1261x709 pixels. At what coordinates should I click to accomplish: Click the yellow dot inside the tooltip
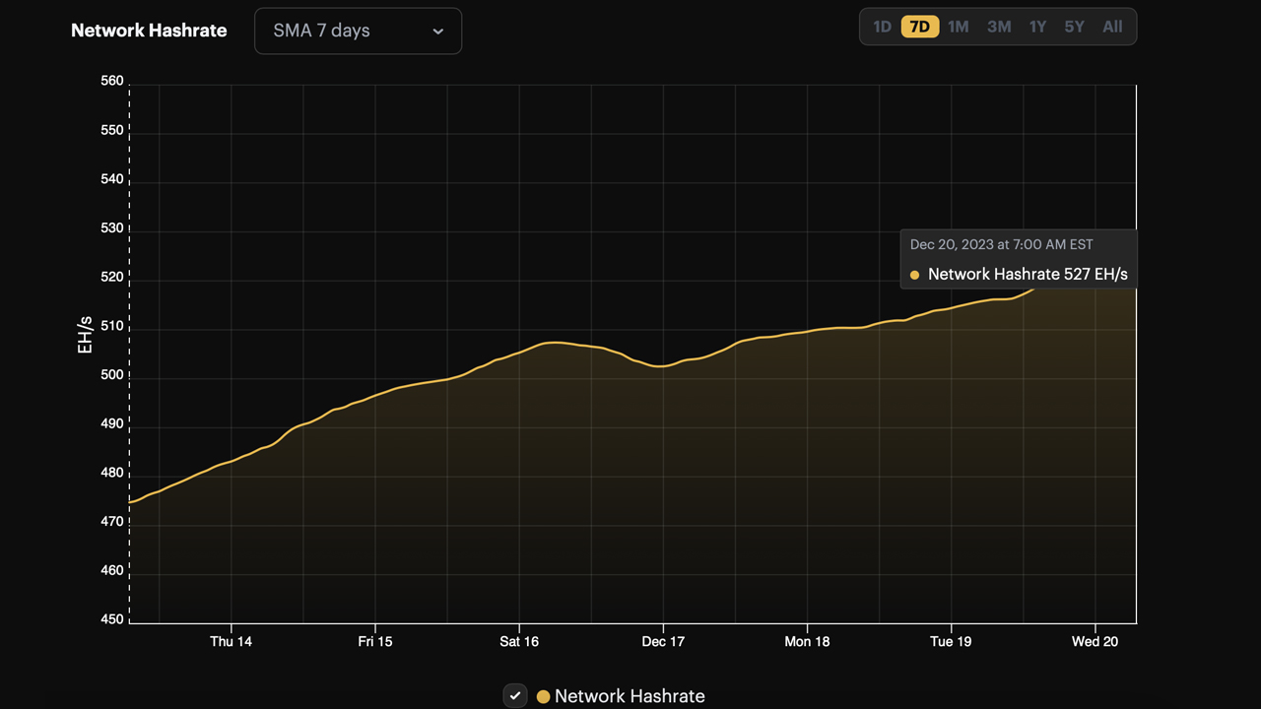914,275
